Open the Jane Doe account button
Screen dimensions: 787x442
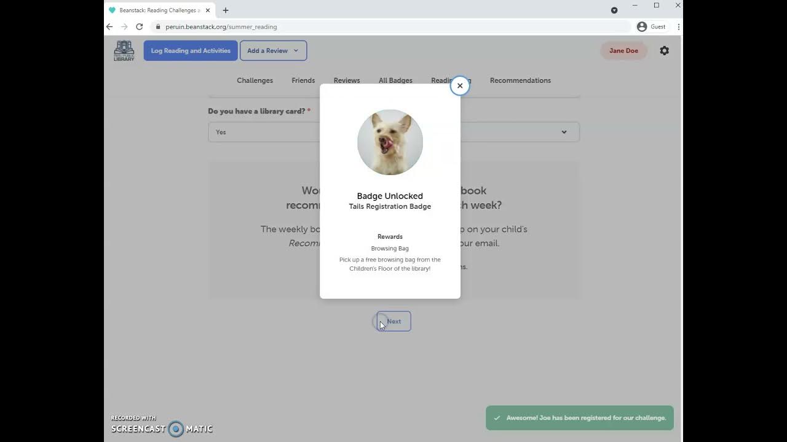623,51
